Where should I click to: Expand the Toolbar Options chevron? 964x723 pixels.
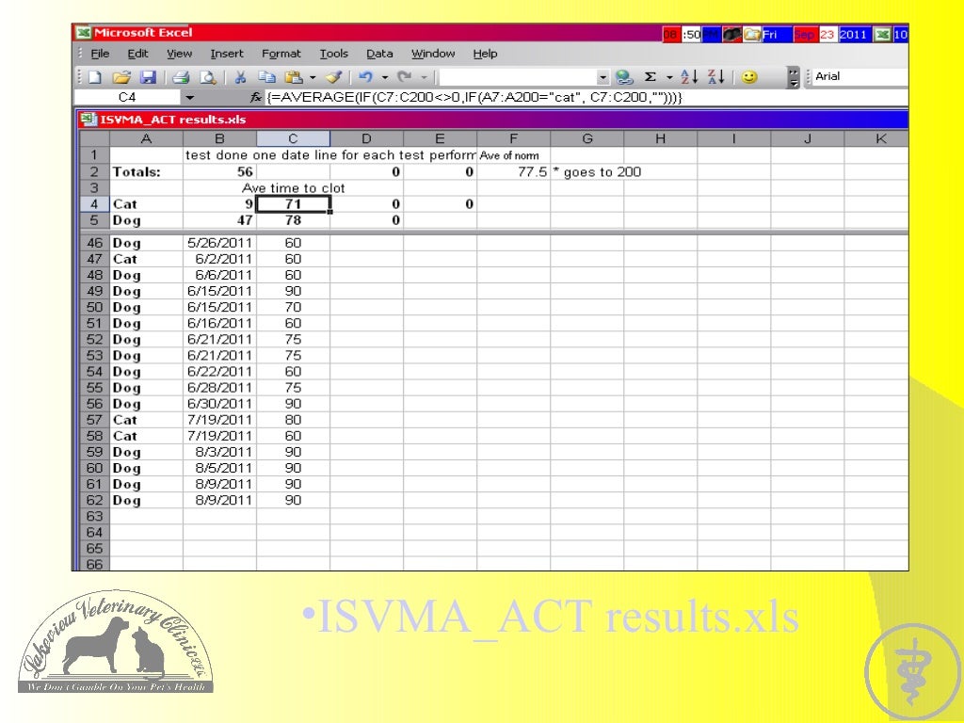point(794,77)
